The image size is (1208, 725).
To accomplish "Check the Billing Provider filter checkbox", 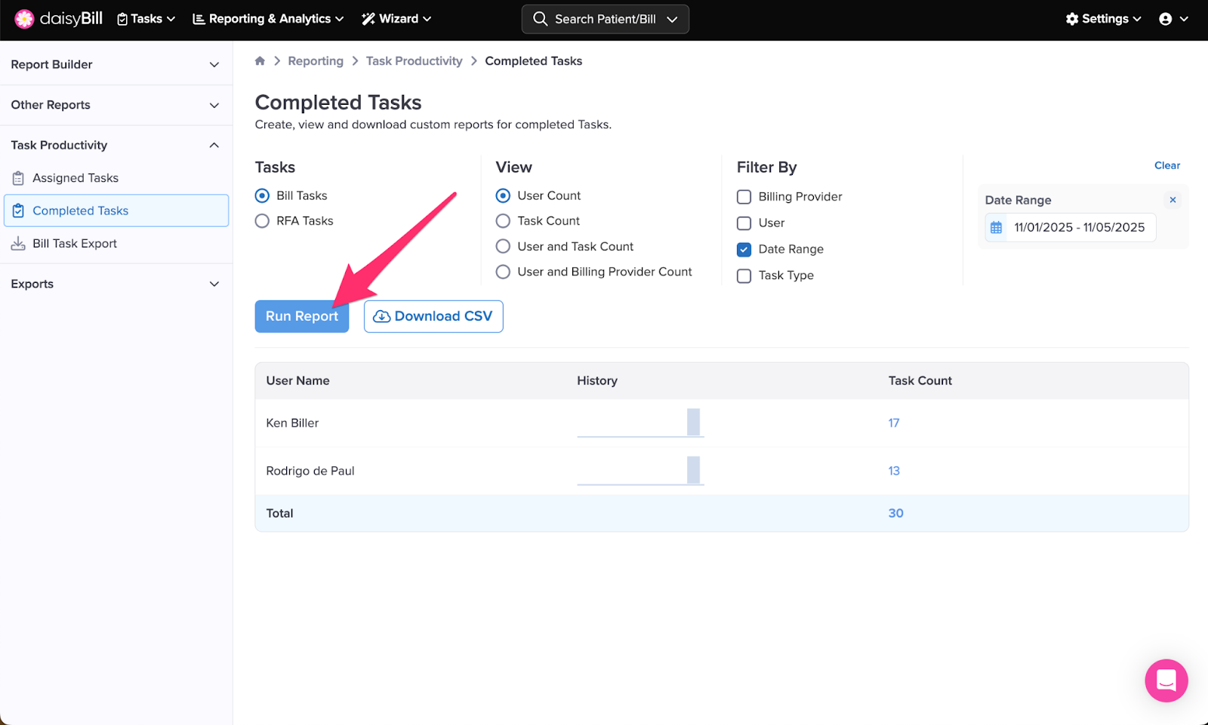I will click(x=744, y=197).
